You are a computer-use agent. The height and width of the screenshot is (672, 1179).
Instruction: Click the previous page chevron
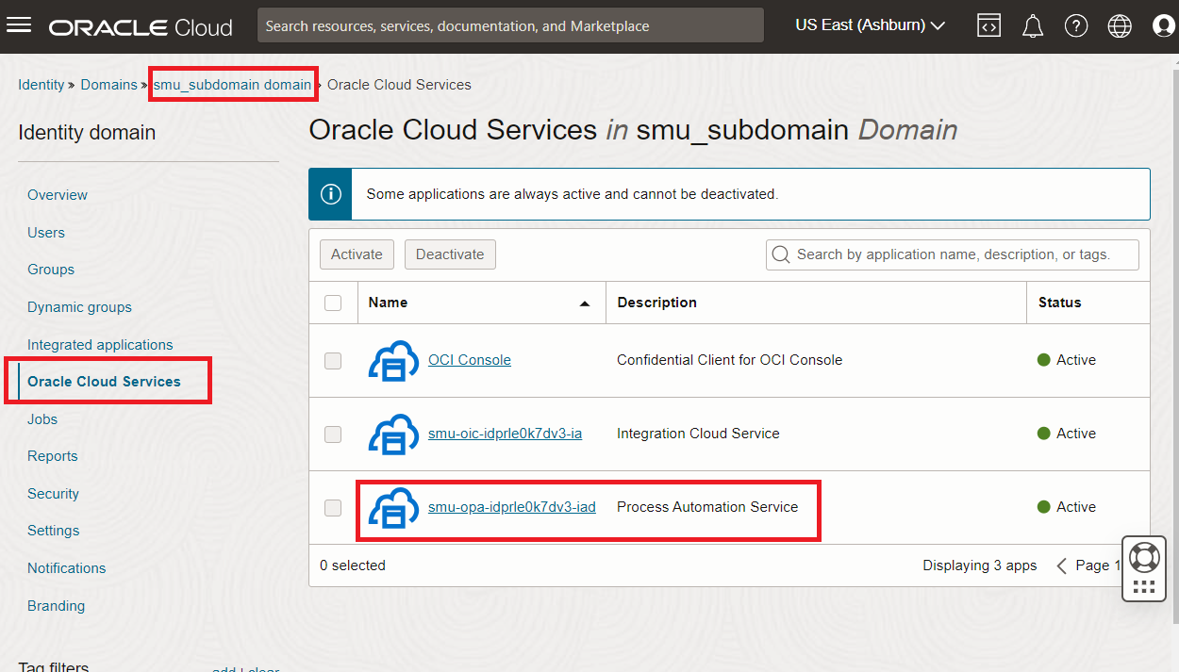tap(1061, 565)
